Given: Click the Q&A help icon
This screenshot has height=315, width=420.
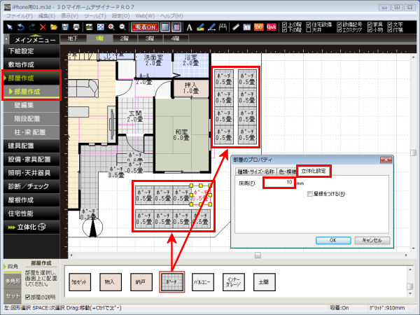Looking at the screenshot, I should coord(271,27).
